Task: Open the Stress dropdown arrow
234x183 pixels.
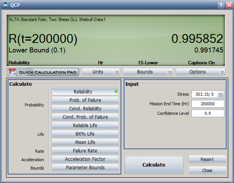Action: point(221,94)
